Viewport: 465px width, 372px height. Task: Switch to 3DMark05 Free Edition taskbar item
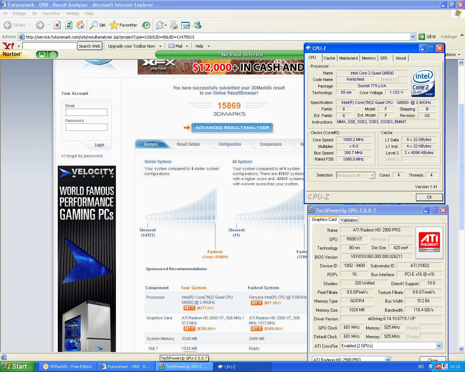point(68,367)
